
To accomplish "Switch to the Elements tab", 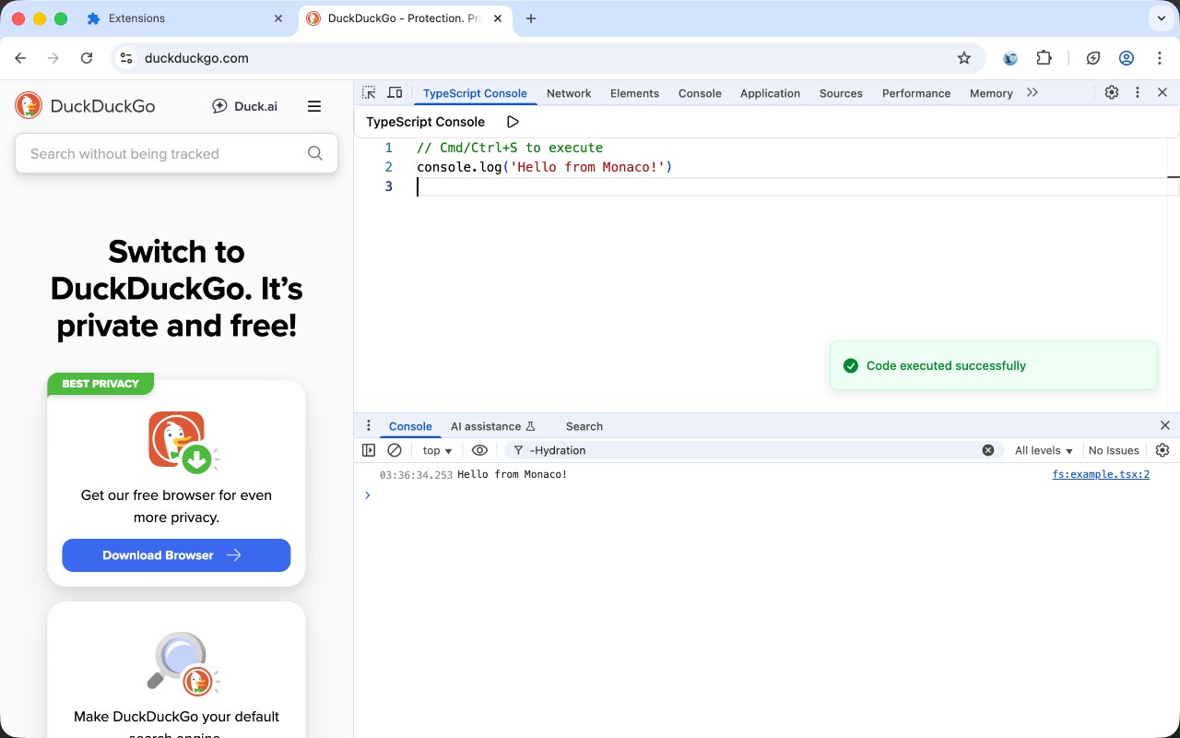I will pyautogui.click(x=634, y=93).
